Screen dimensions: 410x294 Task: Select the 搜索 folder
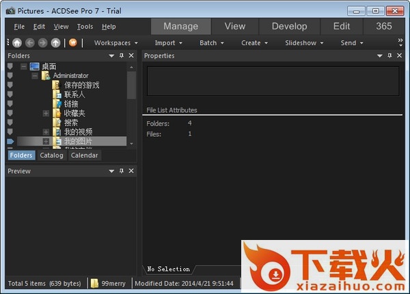tap(71, 122)
